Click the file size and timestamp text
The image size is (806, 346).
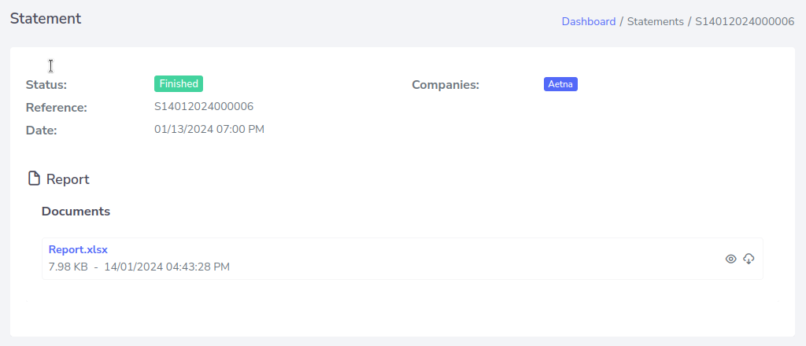click(139, 267)
